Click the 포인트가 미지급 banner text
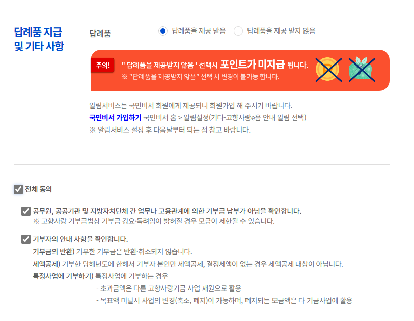This screenshot has width=414, height=321. [x=253, y=64]
